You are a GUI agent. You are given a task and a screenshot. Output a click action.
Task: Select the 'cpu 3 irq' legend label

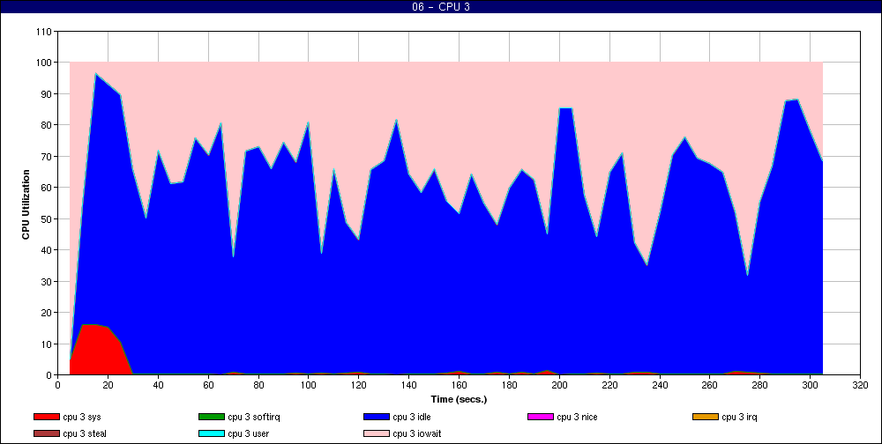740,418
